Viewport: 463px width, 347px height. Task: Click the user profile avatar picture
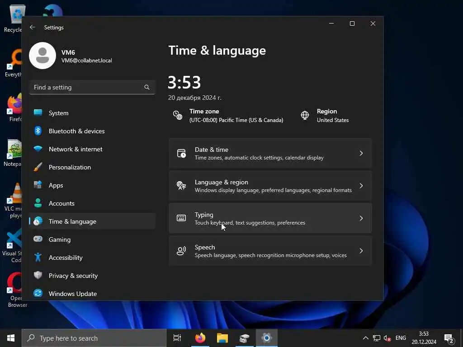[43, 56]
